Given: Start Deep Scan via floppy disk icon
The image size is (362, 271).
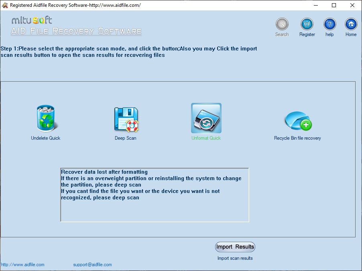Looking at the screenshot, I should pyautogui.click(x=126, y=119).
